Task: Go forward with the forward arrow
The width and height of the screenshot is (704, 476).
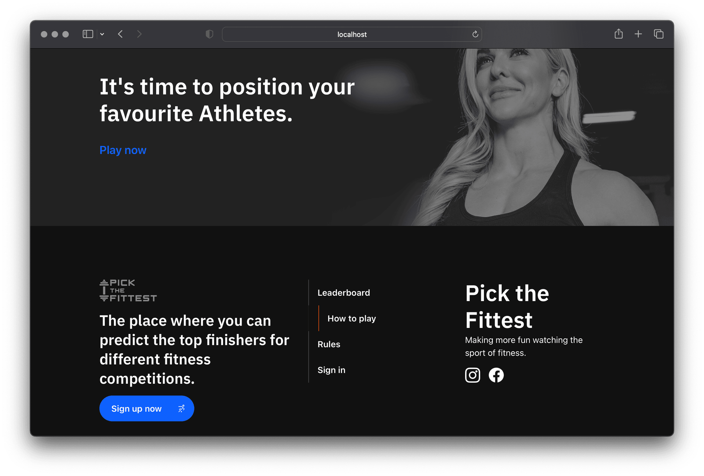Action: click(x=139, y=34)
